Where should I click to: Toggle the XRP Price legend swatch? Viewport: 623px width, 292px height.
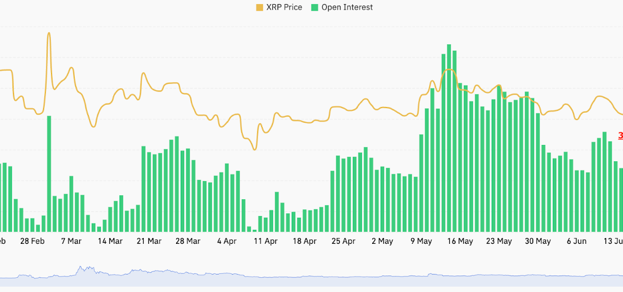[259, 7]
